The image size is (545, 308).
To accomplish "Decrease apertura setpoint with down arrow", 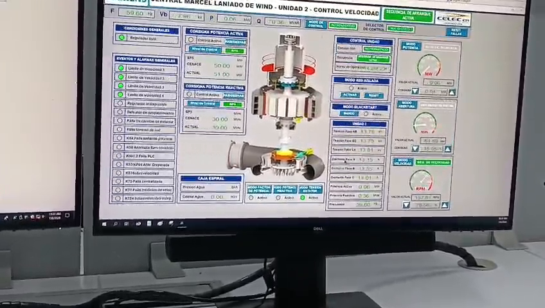I will tap(415, 148).
